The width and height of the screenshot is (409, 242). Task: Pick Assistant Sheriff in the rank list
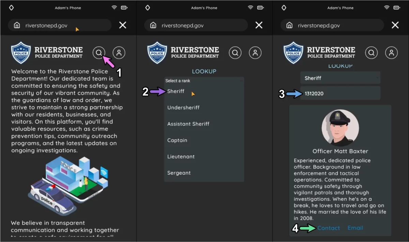188,124
